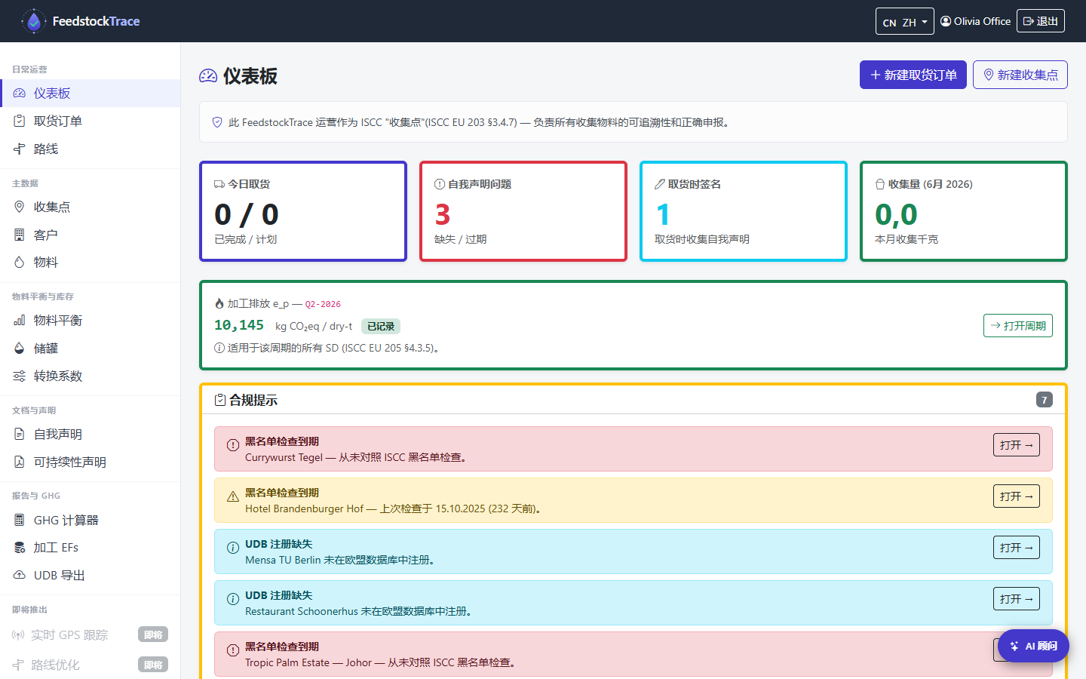Image resolution: width=1086 pixels, height=679 pixels.
Task: Click the 储罐 half-filled droplet icon
Action: point(20,348)
